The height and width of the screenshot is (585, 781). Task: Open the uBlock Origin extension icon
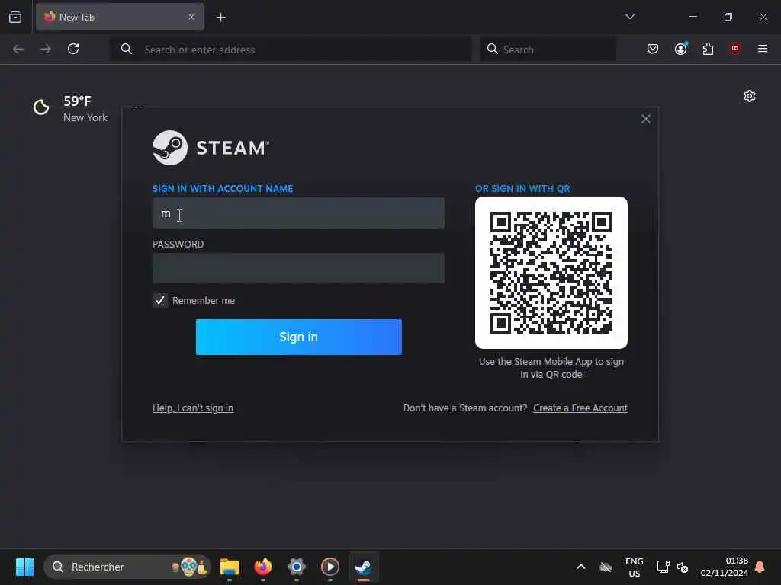[x=735, y=49]
